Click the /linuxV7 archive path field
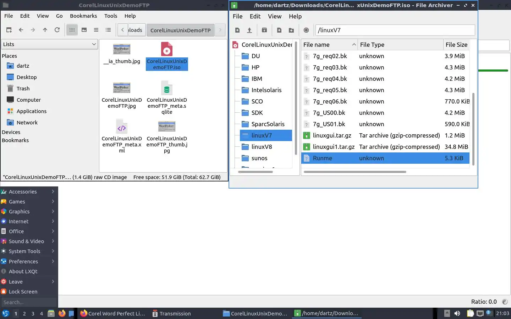 pos(395,30)
